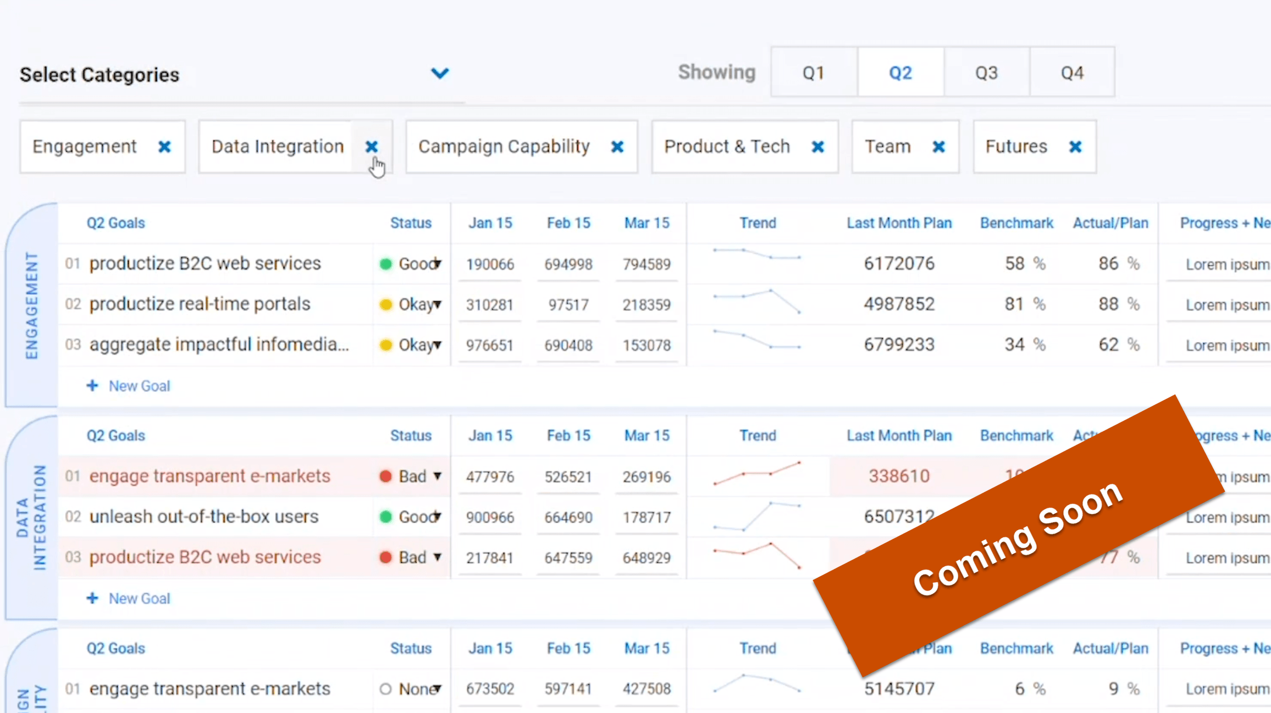Image resolution: width=1271 pixels, height=713 pixels.
Task: Remove the Futures category filter
Action: pos(1075,146)
